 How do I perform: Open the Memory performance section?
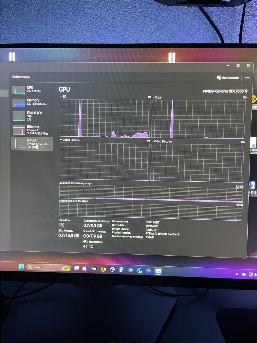(x=32, y=102)
